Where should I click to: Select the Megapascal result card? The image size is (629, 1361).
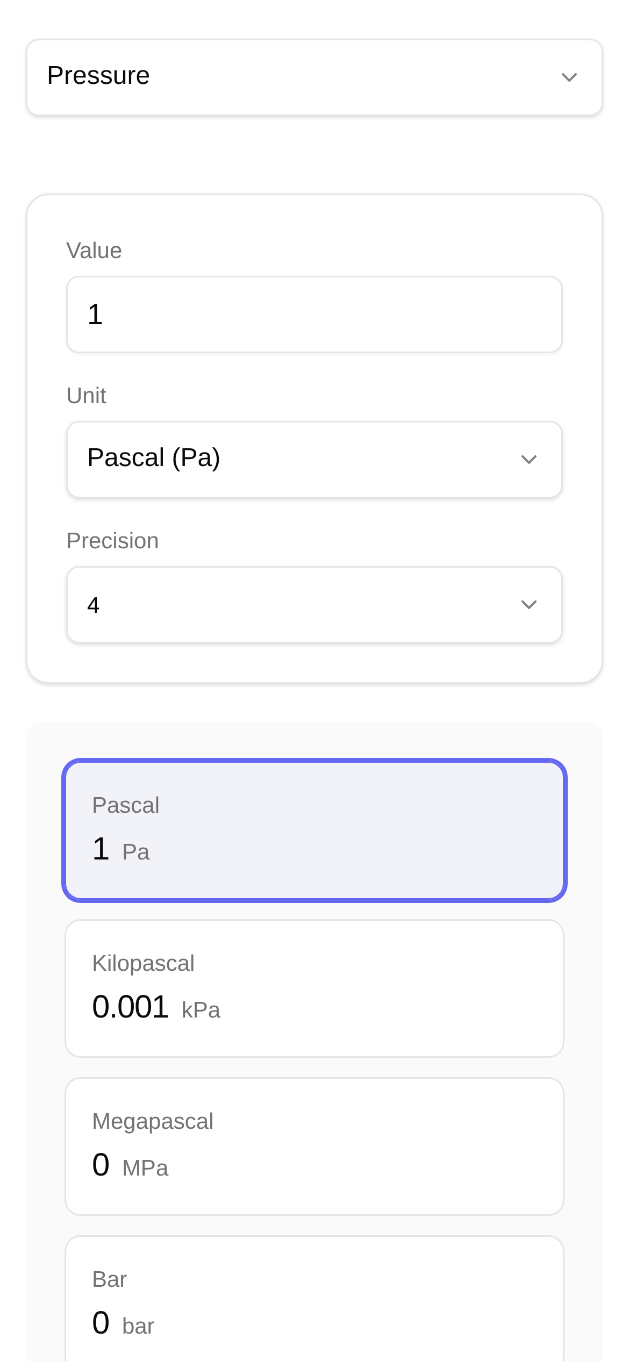(x=314, y=1147)
